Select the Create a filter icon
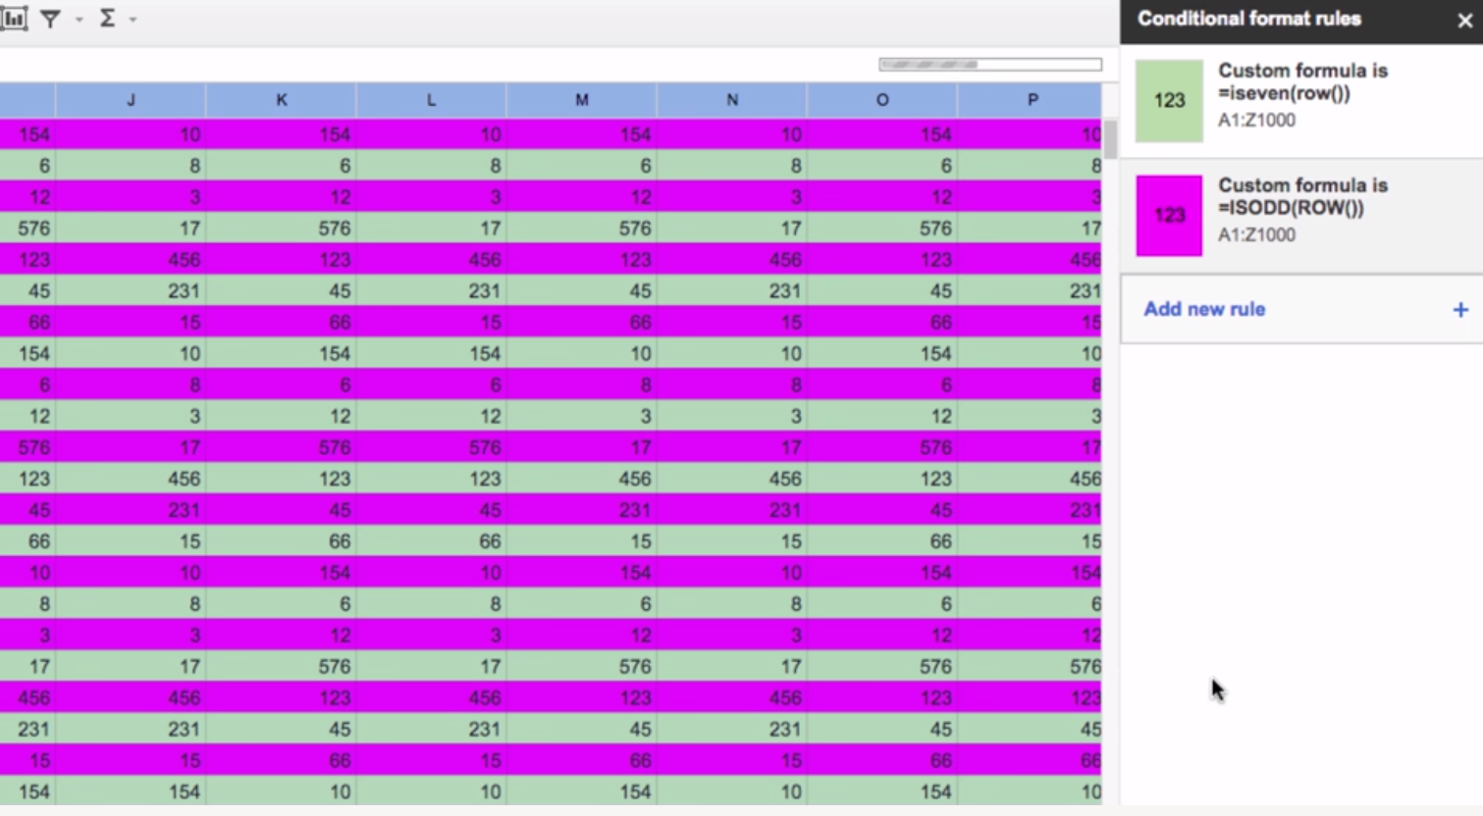Image resolution: width=1483 pixels, height=816 pixels. pyautogui.click(x=52, y=18)
